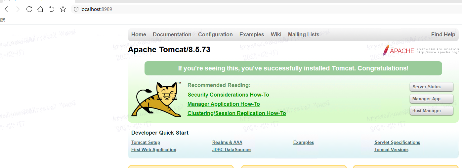Viewport: 462px width, 168px height.
Task: Open the Tomcat Setup link
Action: [x=146, y=142]
